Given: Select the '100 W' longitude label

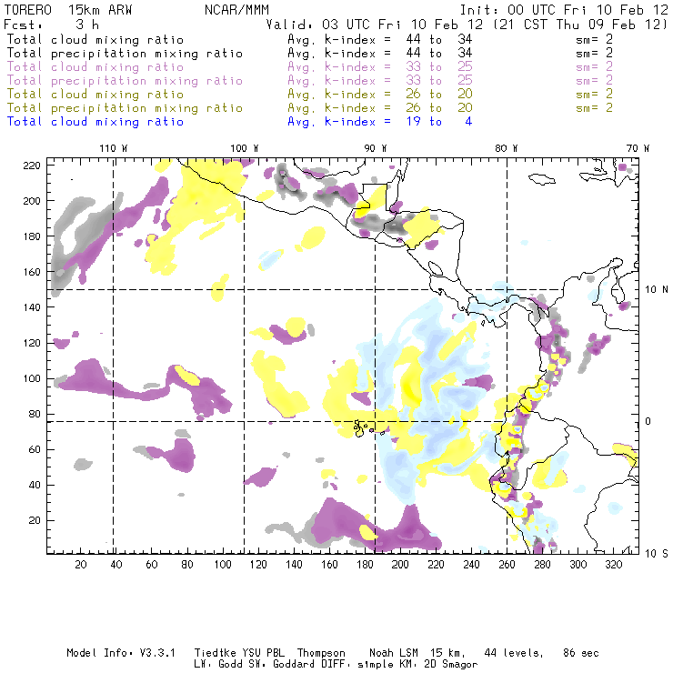Looking at the screenshot, I should (245, 148).
